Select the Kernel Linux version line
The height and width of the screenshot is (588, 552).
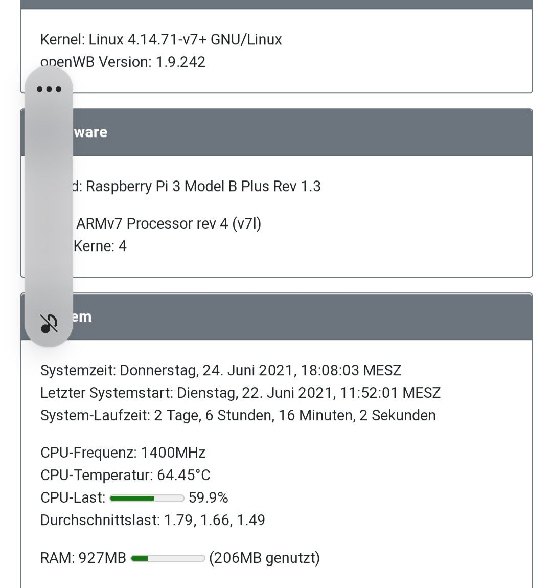pyautogui.click(x=161, y=40)
